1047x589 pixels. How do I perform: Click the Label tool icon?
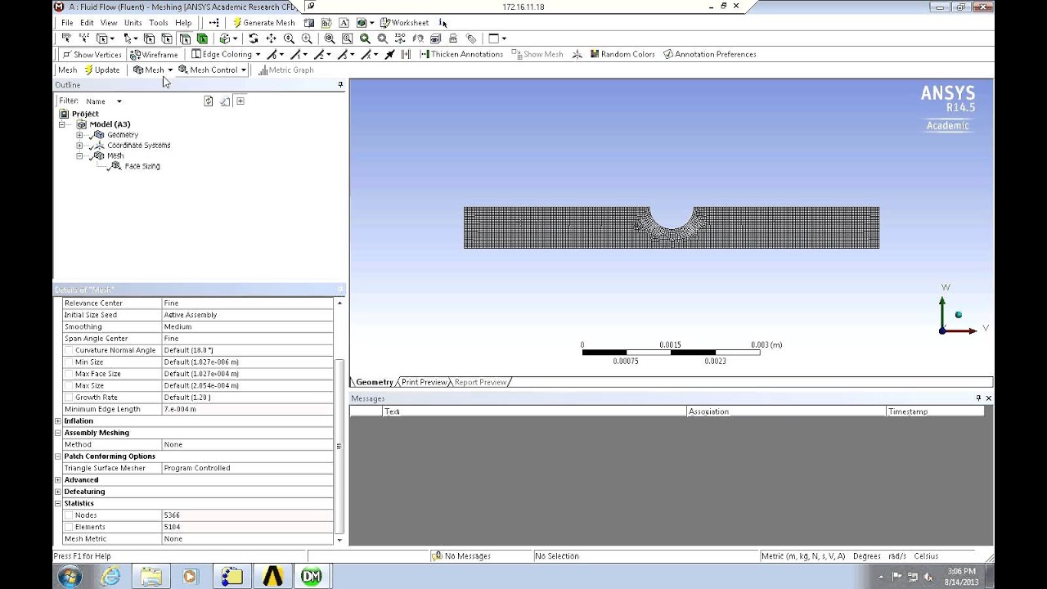[65, 38]
